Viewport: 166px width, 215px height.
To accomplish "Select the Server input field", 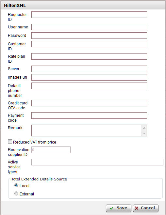I will (x=89, y=69).
